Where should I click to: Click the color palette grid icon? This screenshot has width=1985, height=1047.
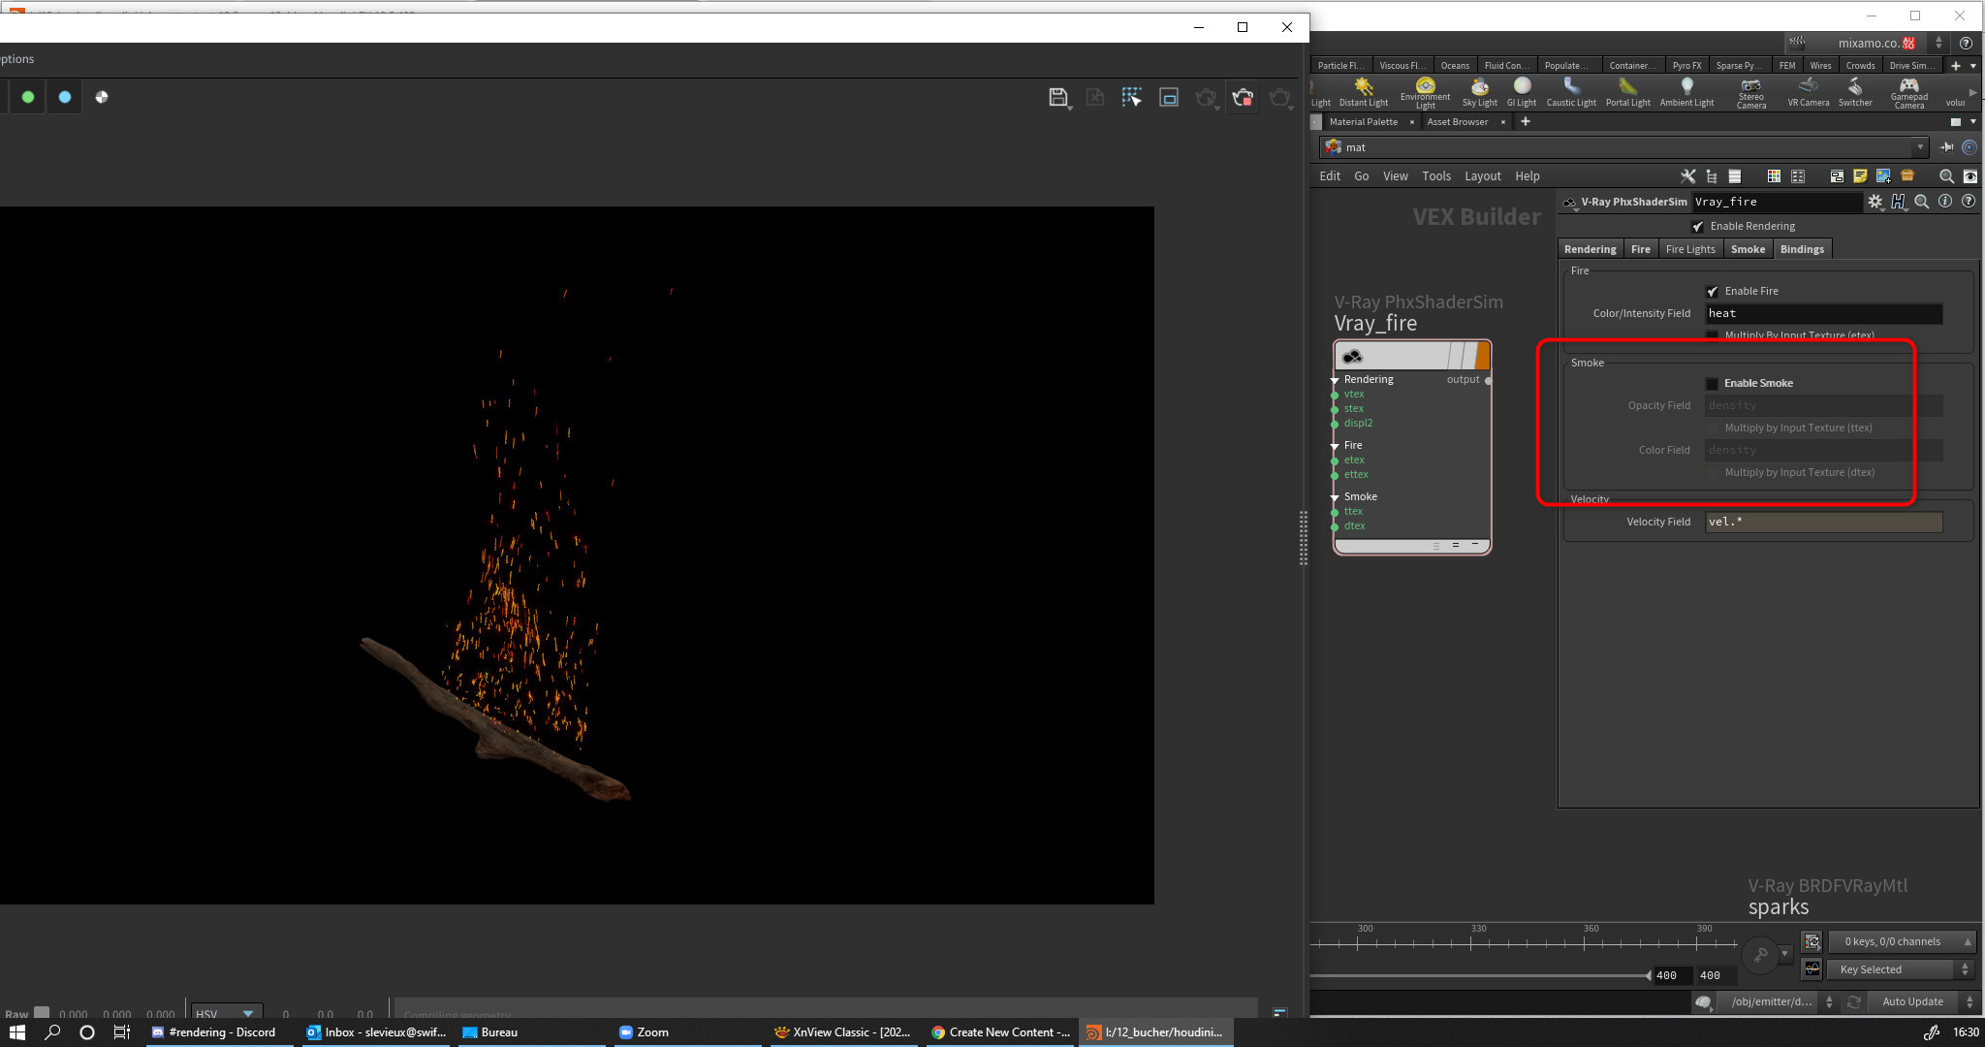[1774, 176]
